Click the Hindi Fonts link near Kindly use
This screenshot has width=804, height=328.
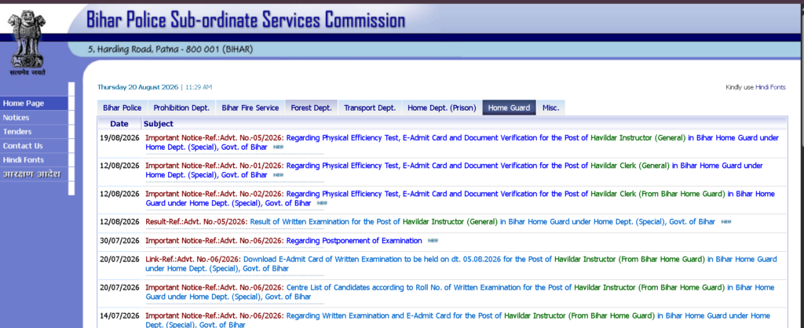coord(770,87)
